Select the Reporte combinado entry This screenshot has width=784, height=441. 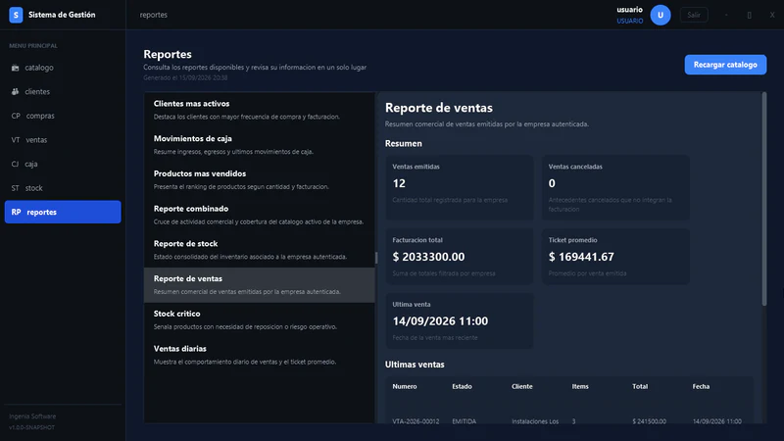click(259, 215)
